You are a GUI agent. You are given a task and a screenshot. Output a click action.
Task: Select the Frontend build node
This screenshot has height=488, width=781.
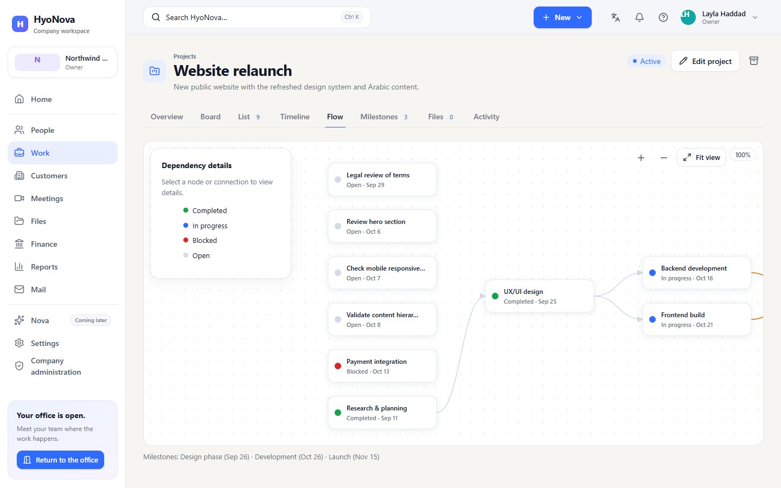(x=697, y=319)
